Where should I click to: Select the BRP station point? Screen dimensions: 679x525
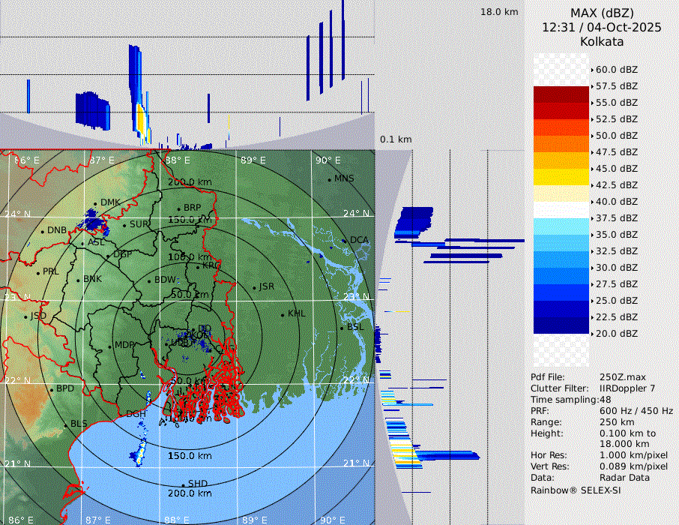[179, 208]
